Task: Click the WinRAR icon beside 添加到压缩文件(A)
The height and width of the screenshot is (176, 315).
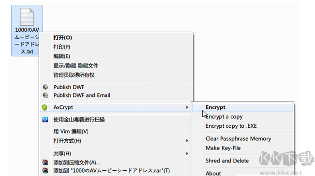Action: [45, 162]
